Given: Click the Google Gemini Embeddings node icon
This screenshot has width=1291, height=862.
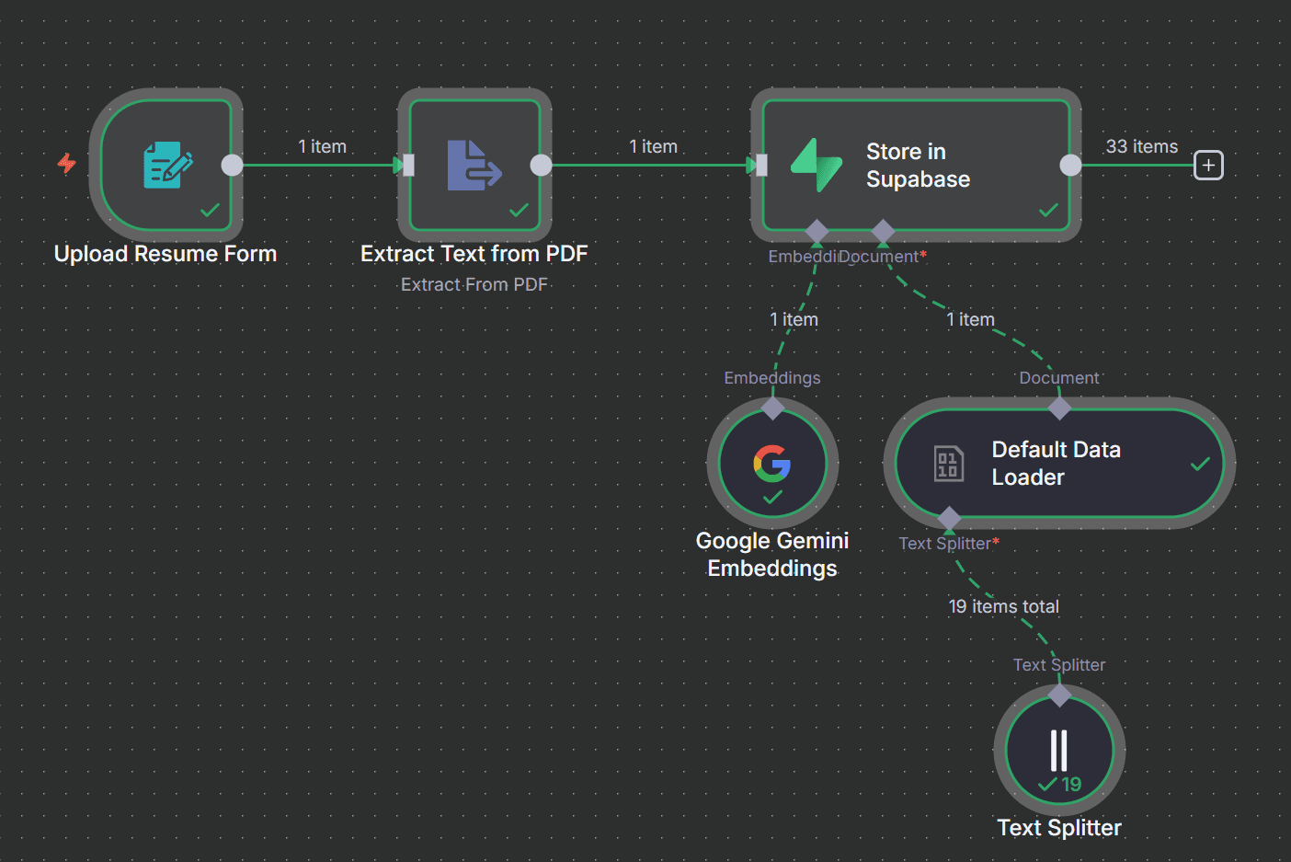Looking at the screenshot, I should click(771, 463).
